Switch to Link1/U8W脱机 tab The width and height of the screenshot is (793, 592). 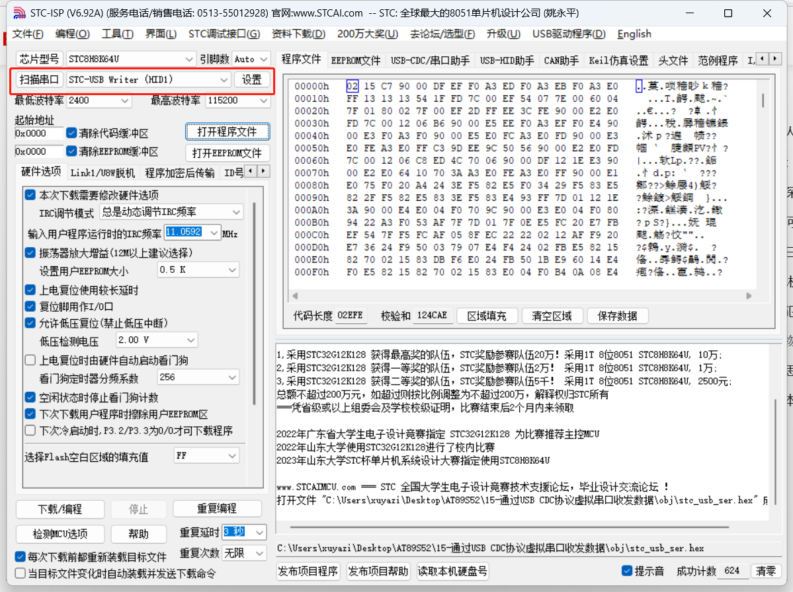pos(103,173)
